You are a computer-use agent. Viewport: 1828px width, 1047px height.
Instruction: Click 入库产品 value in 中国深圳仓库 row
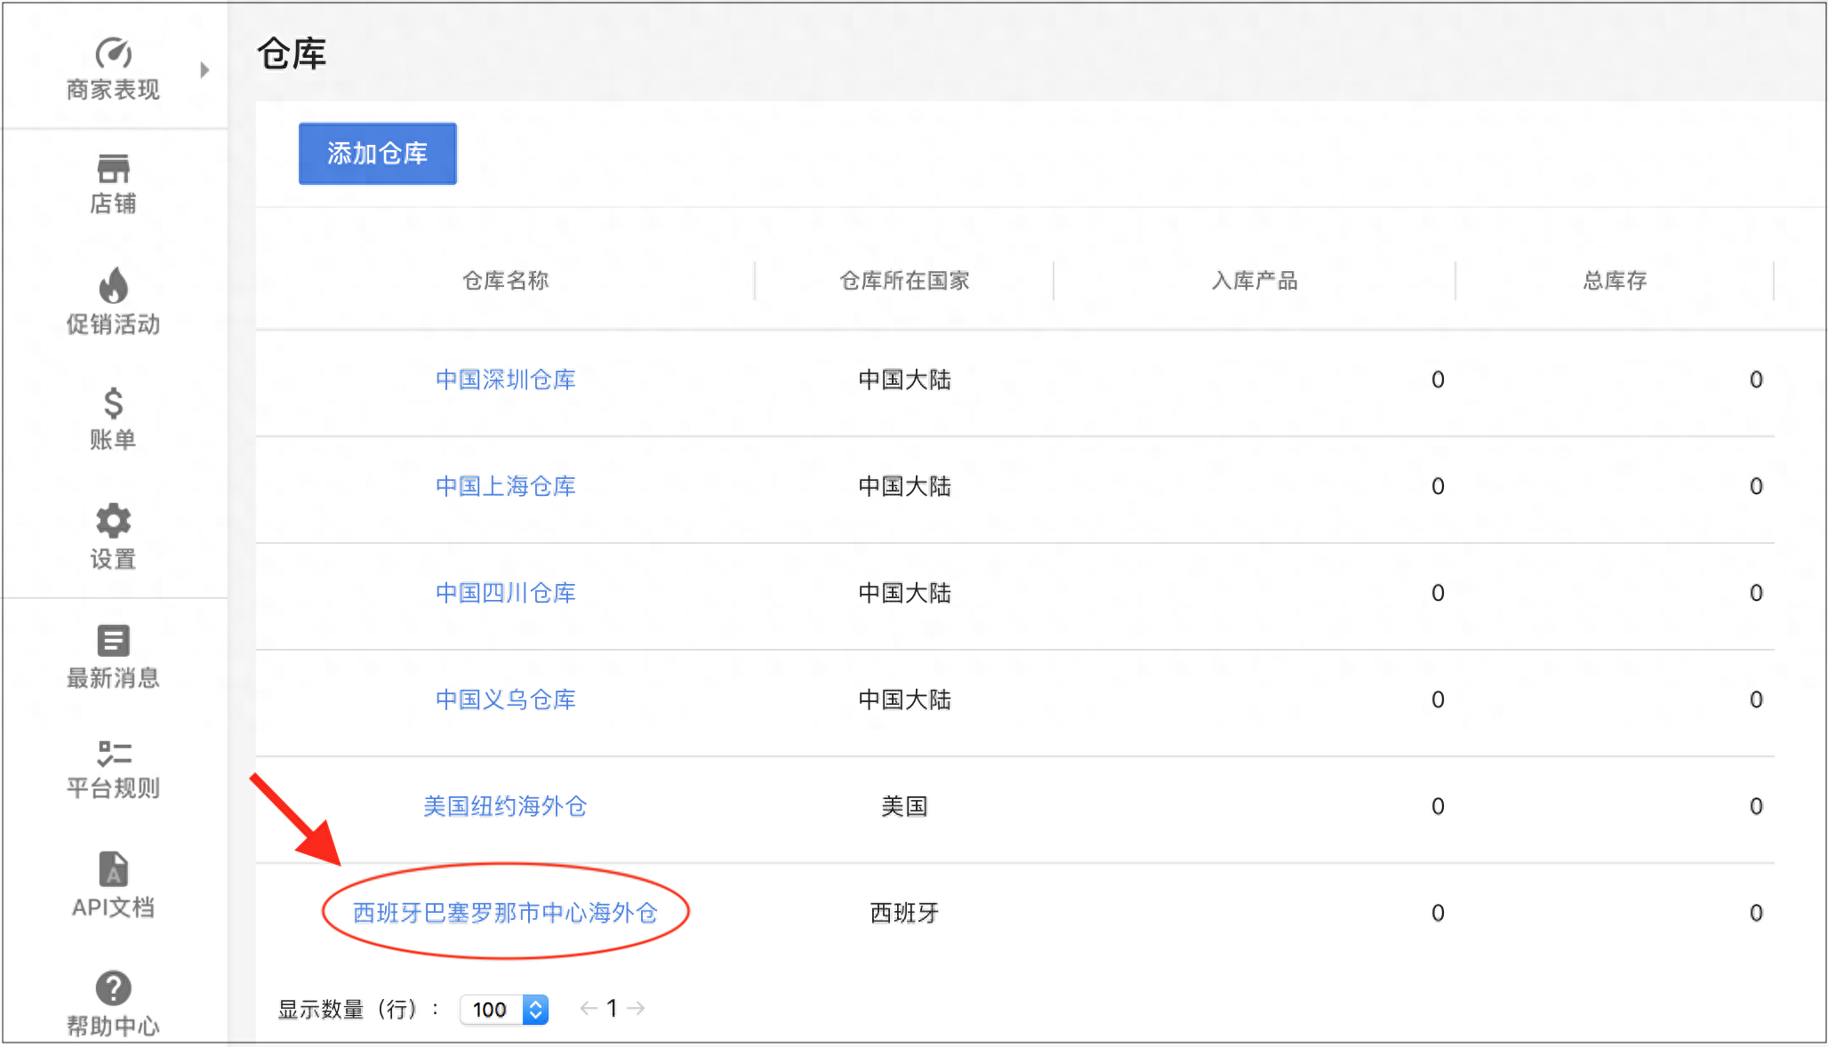[1438, 380]
